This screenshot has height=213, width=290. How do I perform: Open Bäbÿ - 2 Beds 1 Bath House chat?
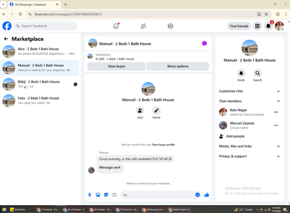(40, 84)
